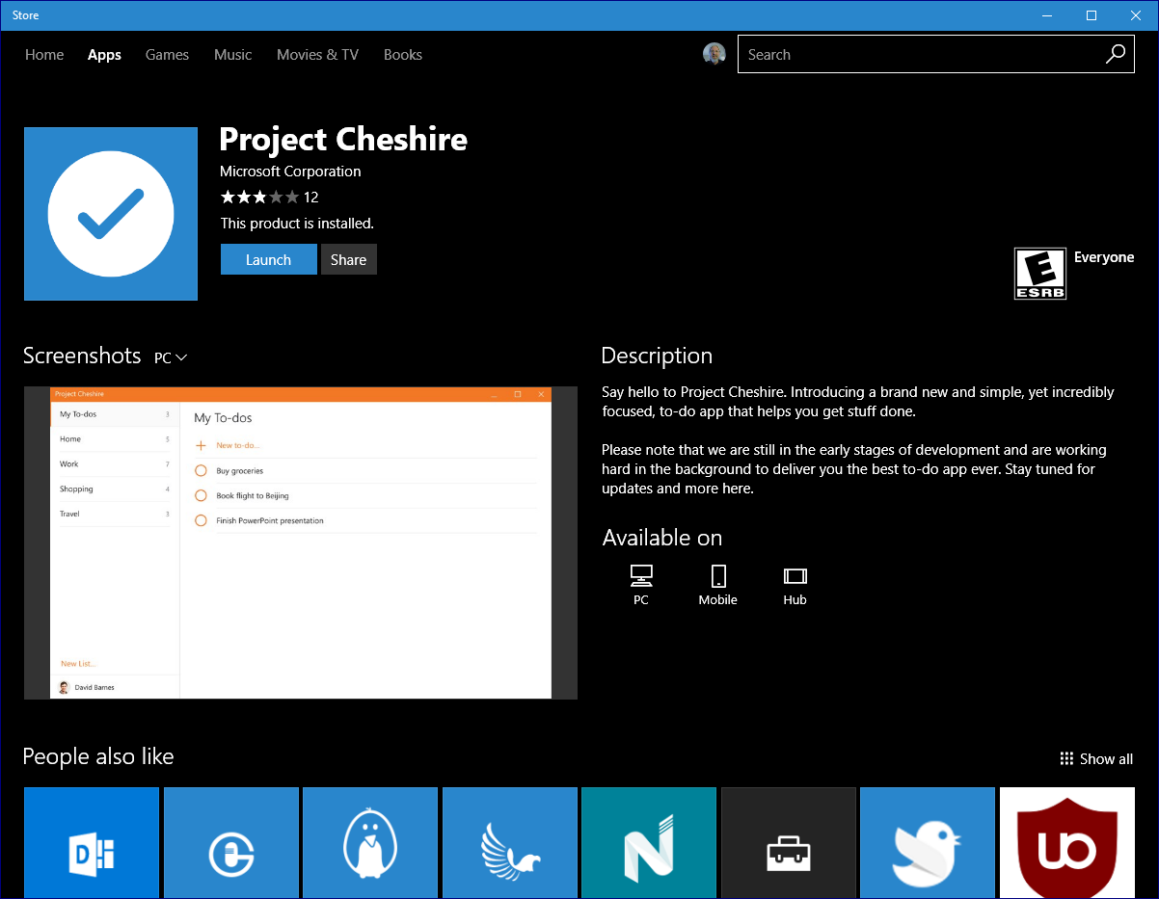Click the Share button
The image size is (1159, 899).
coord(348,259)
